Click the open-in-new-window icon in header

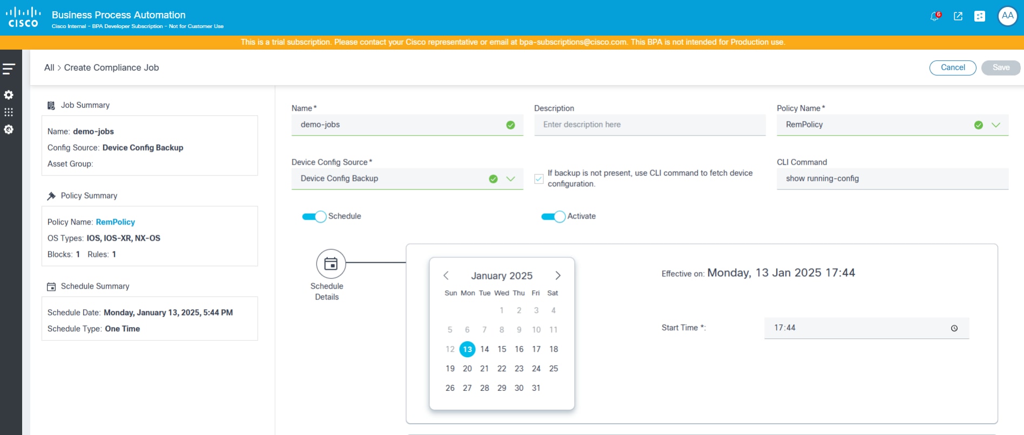coord(958,16)
